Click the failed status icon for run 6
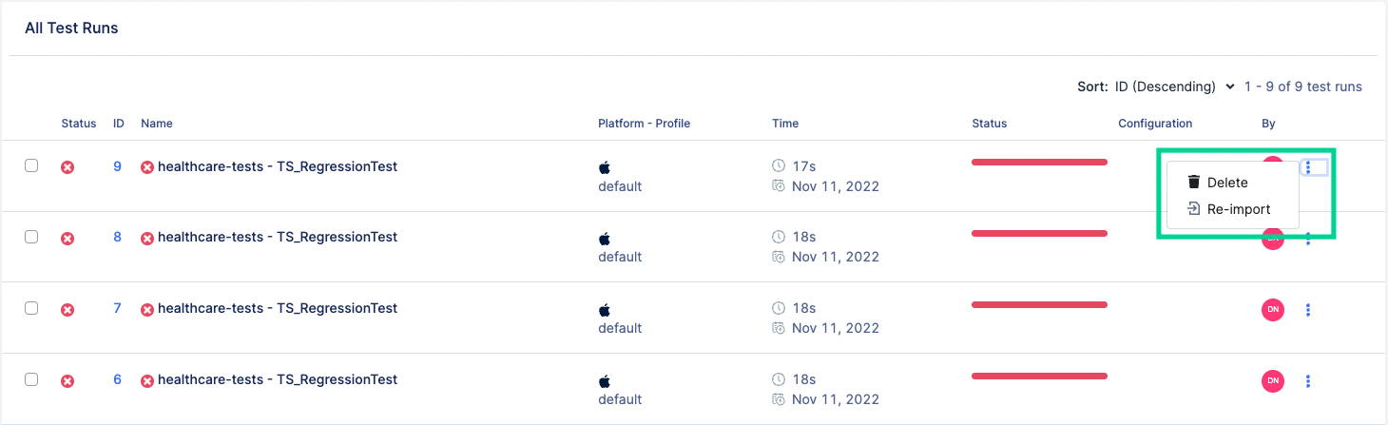 tap(67, 381)
